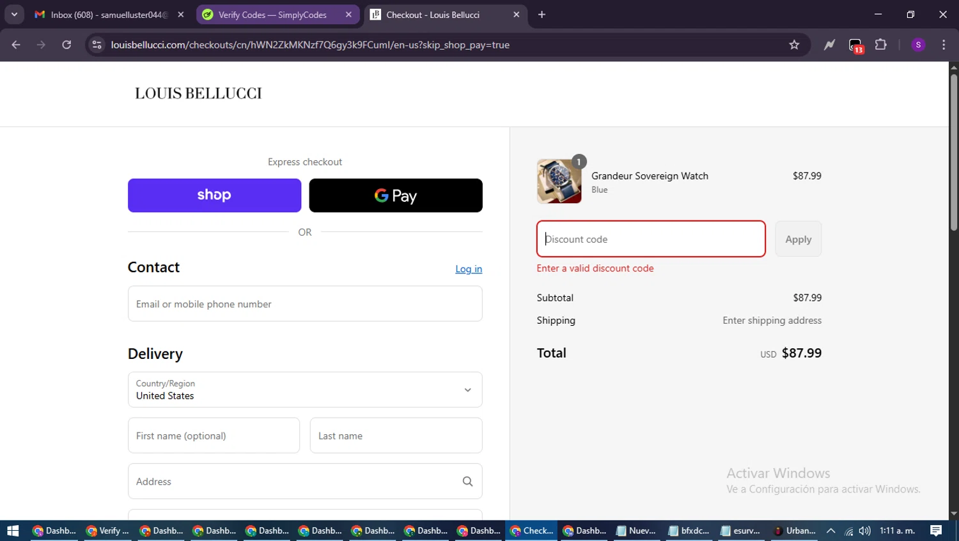Open the Check... Chrome taskbar item
The height and width of the screenshot is (541, 959).
tap(531, 531)
